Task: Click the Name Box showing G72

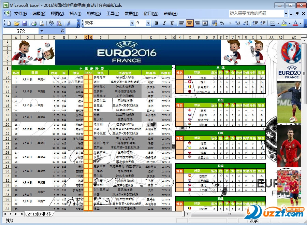Action: (x=21, y=31)
